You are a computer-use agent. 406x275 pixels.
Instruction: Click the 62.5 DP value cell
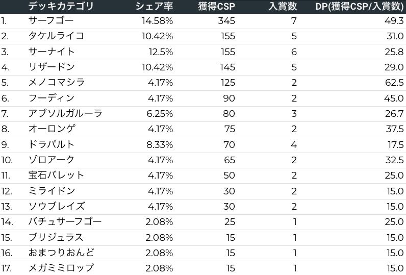click(394, 83)
